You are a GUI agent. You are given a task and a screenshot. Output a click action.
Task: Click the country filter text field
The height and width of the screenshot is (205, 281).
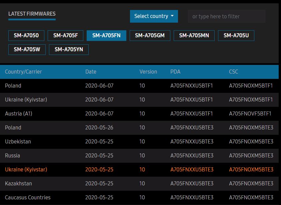[227, 16]
